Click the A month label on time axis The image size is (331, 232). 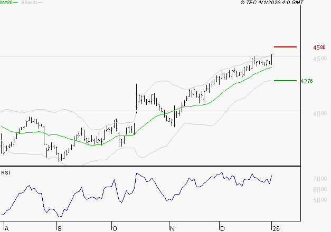coord(6,229)
